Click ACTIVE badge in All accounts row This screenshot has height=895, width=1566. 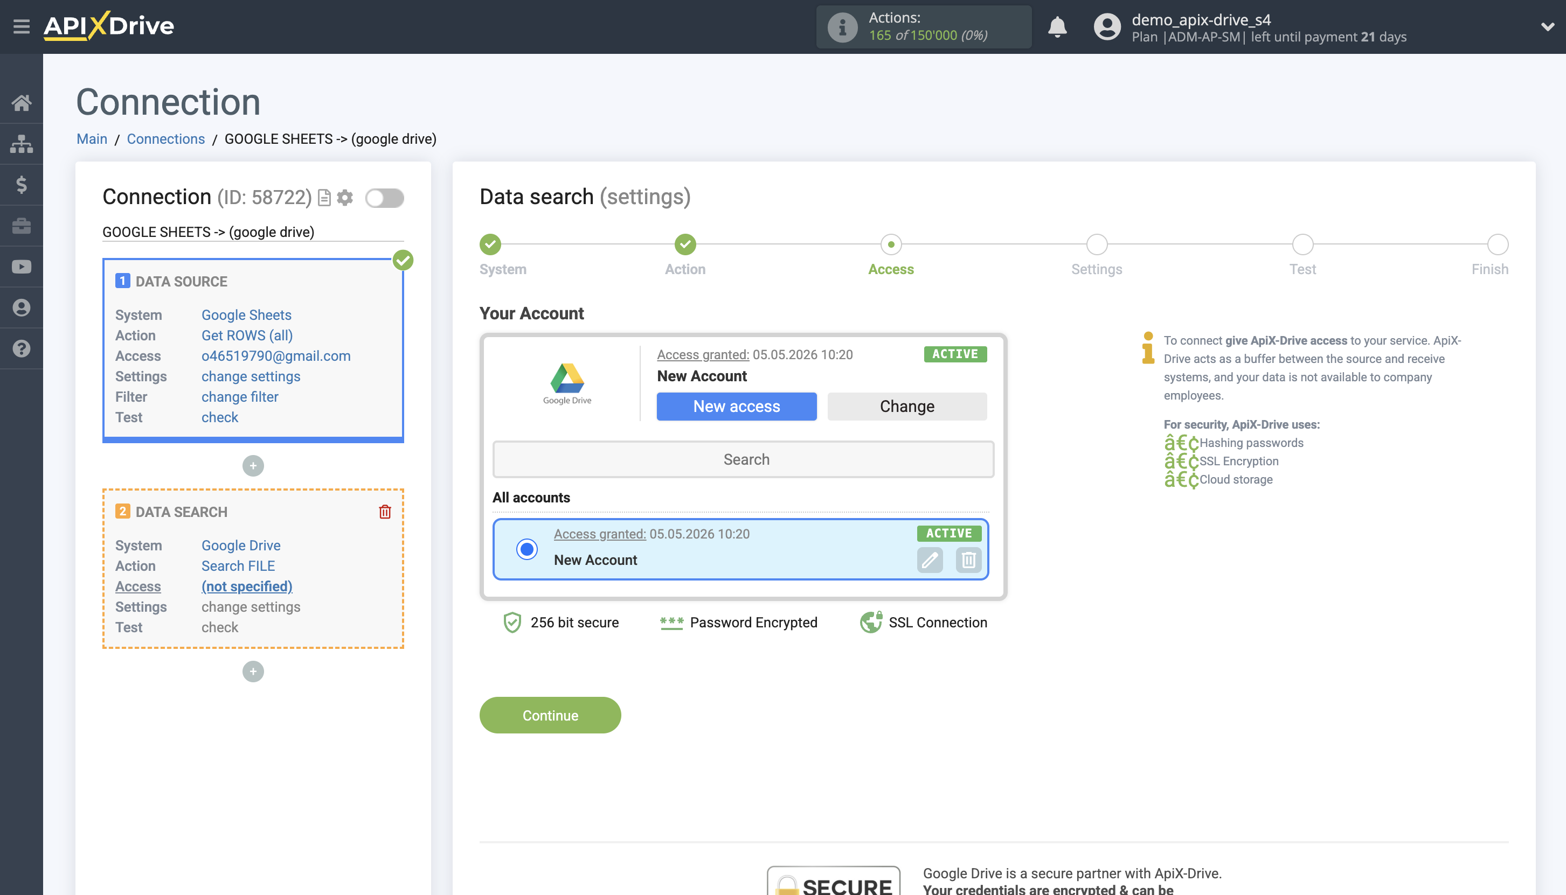coord(948,534)
